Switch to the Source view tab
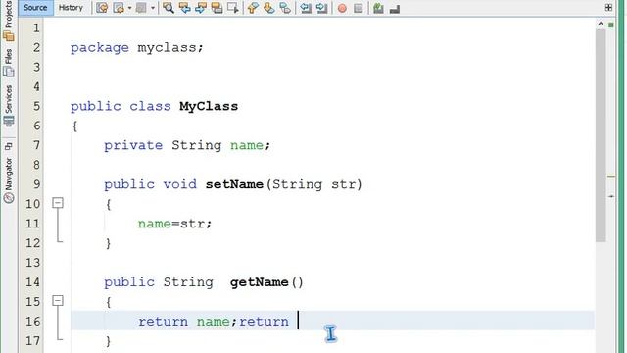This screenshot has width=627, height=353. click(x=35, y=8)
